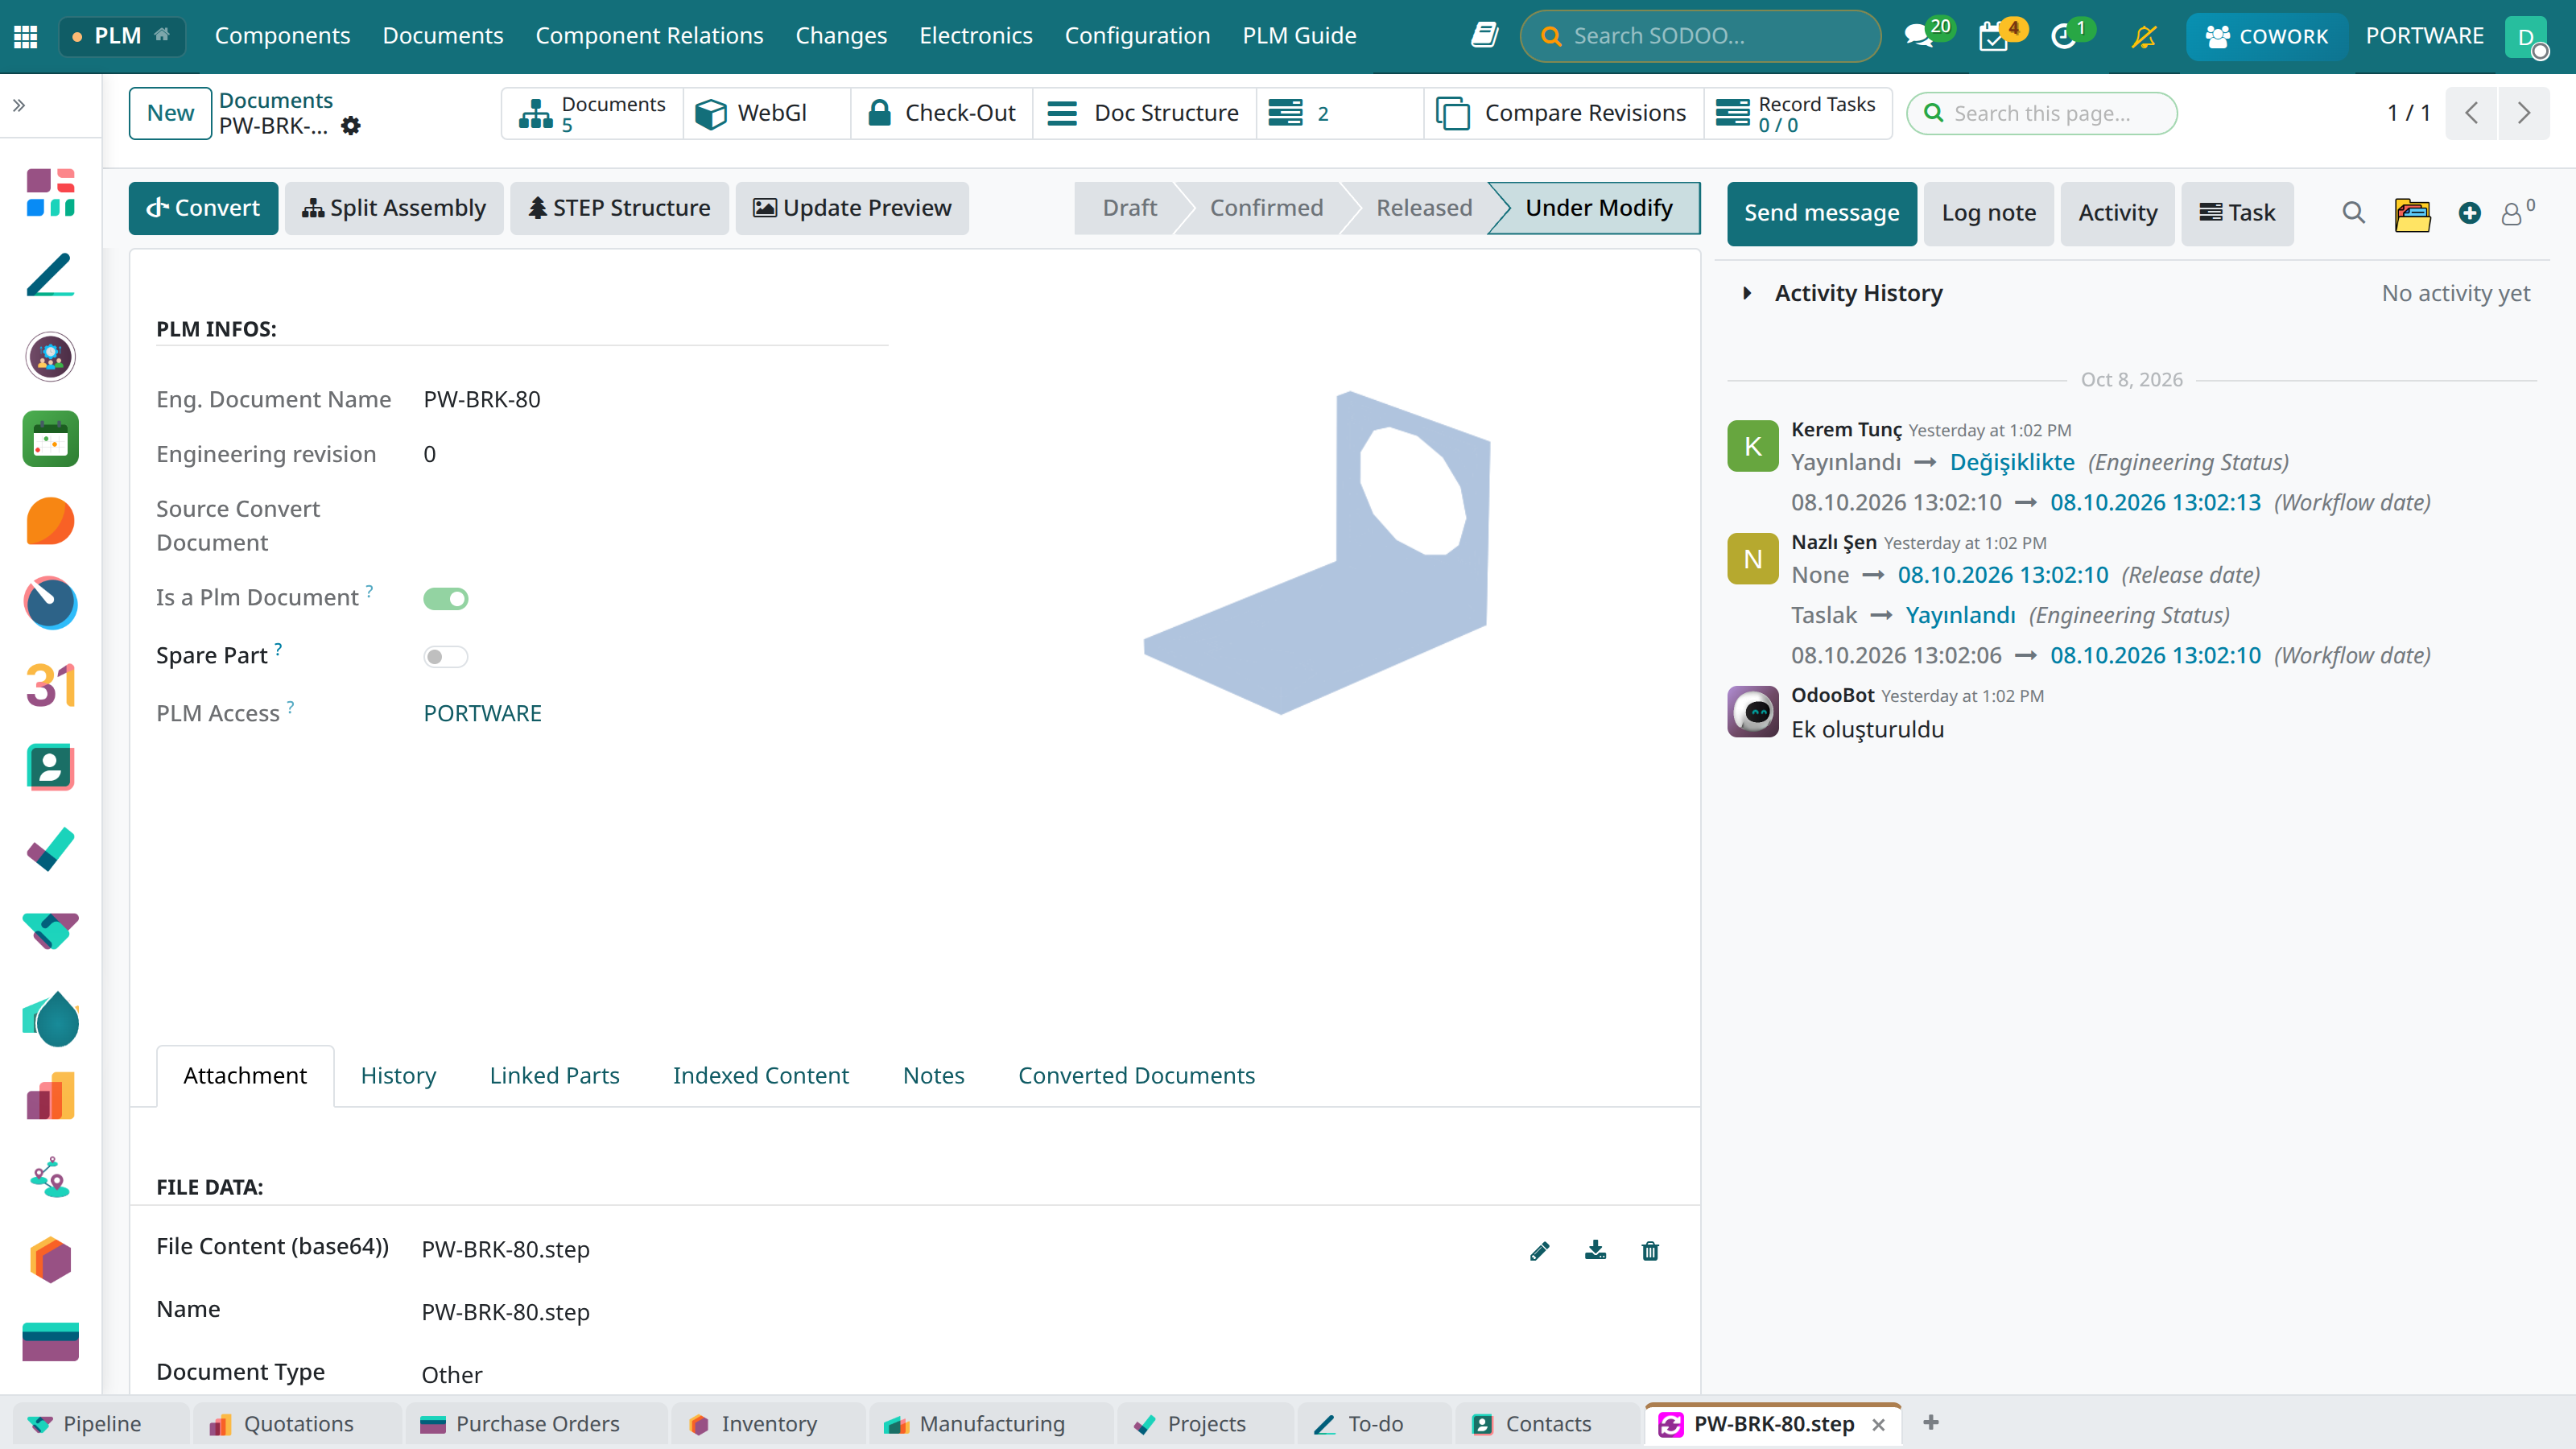Toggle the Is a Plm Document switch

click(x=446, y=599)
